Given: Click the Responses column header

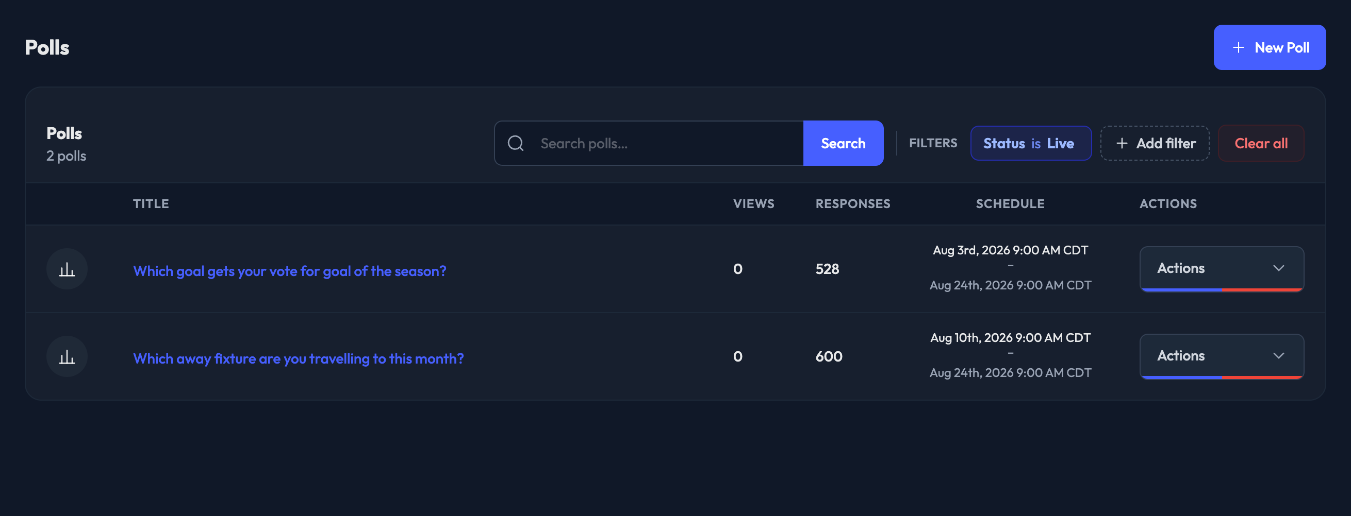Looking at the screenshot, I should (x=853, y=204).
